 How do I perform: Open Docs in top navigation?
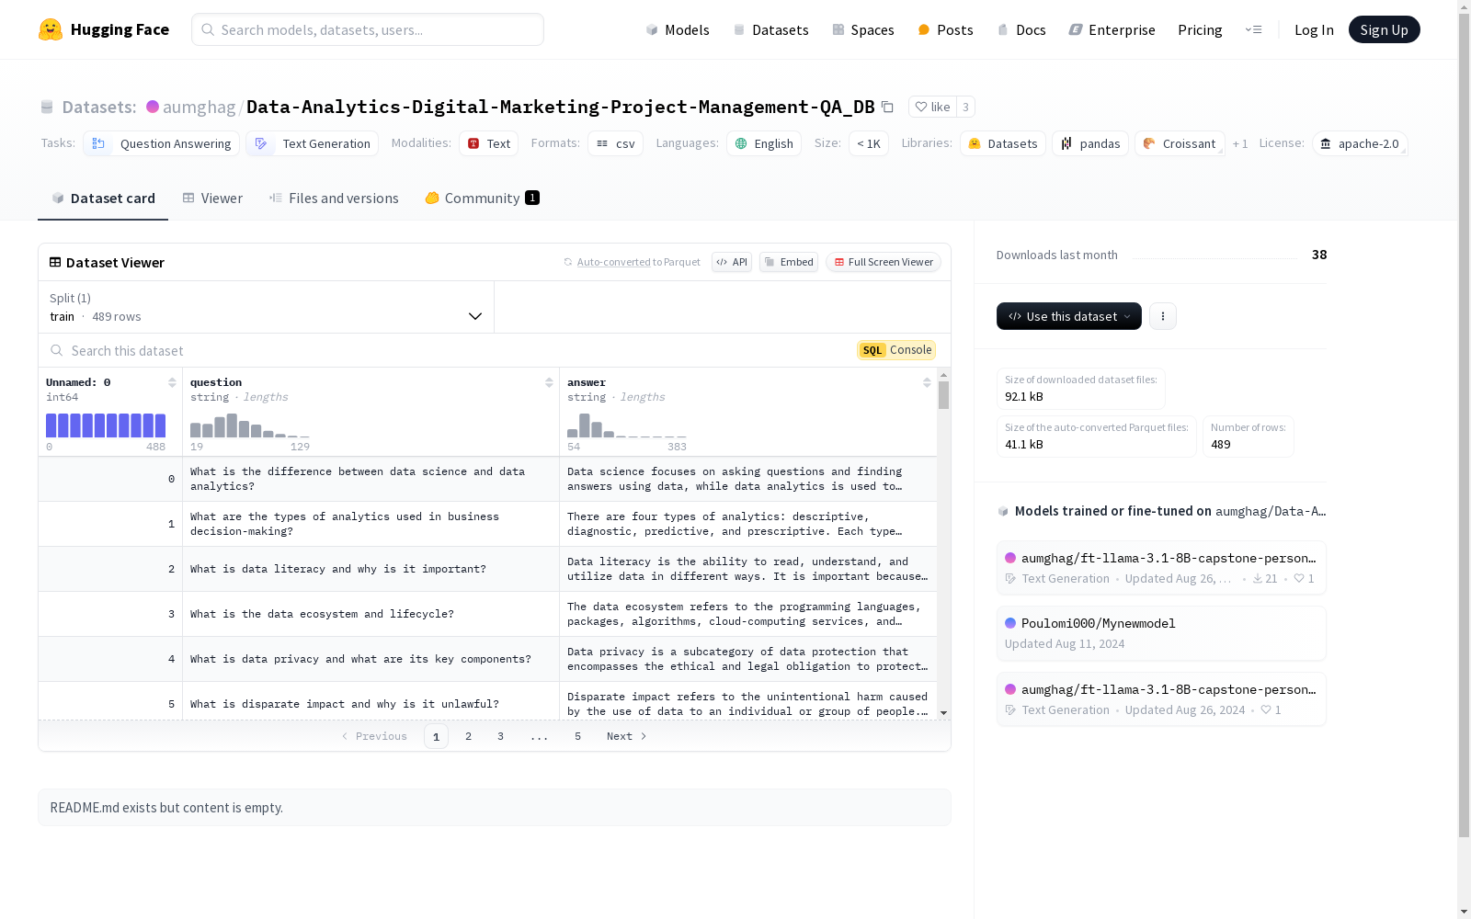point(1021,29)
